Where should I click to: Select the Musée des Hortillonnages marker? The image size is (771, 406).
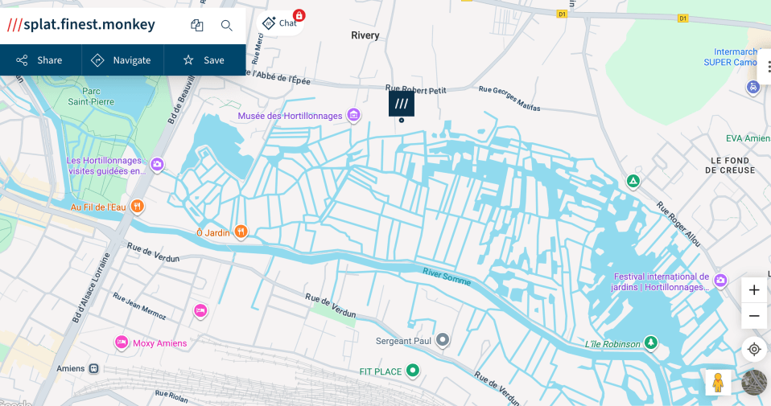pyautogui.click(x=353, y=116)
